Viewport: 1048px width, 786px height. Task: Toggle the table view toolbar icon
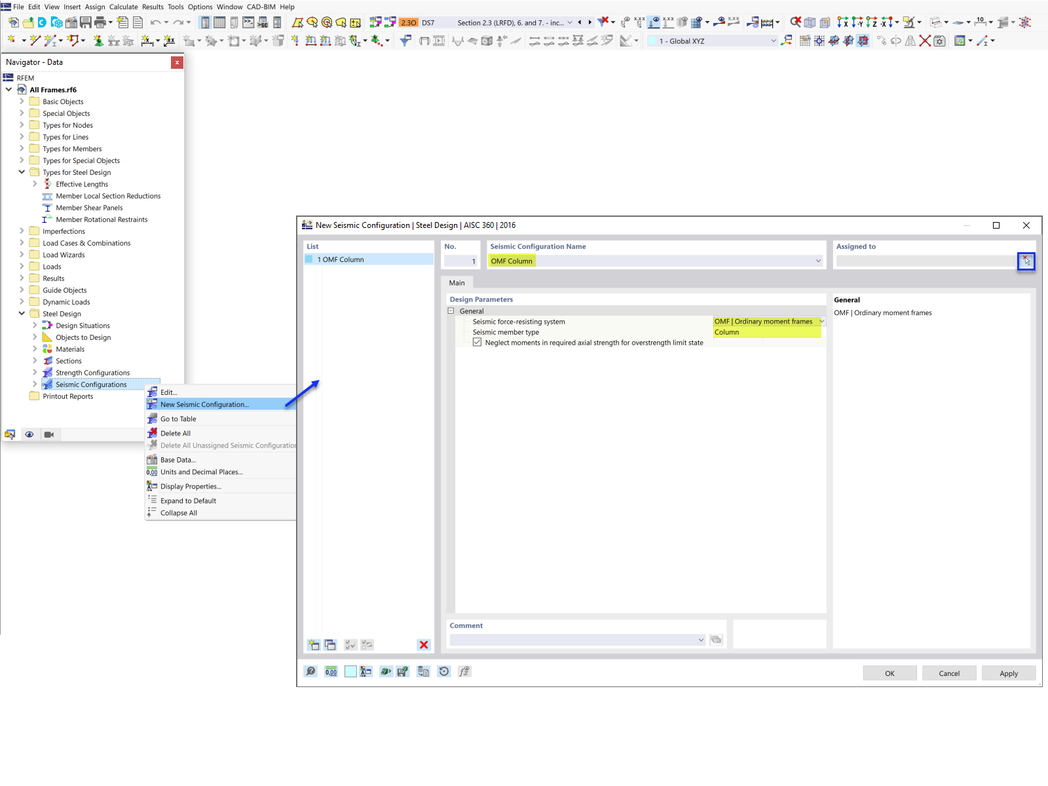pos(219,22)
